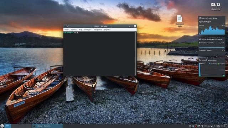Maximize the Konsole window via up chevron
Image resolution: width=228 pixels, height=128 pixels.
pyautogui.click(x=132, y=26)
